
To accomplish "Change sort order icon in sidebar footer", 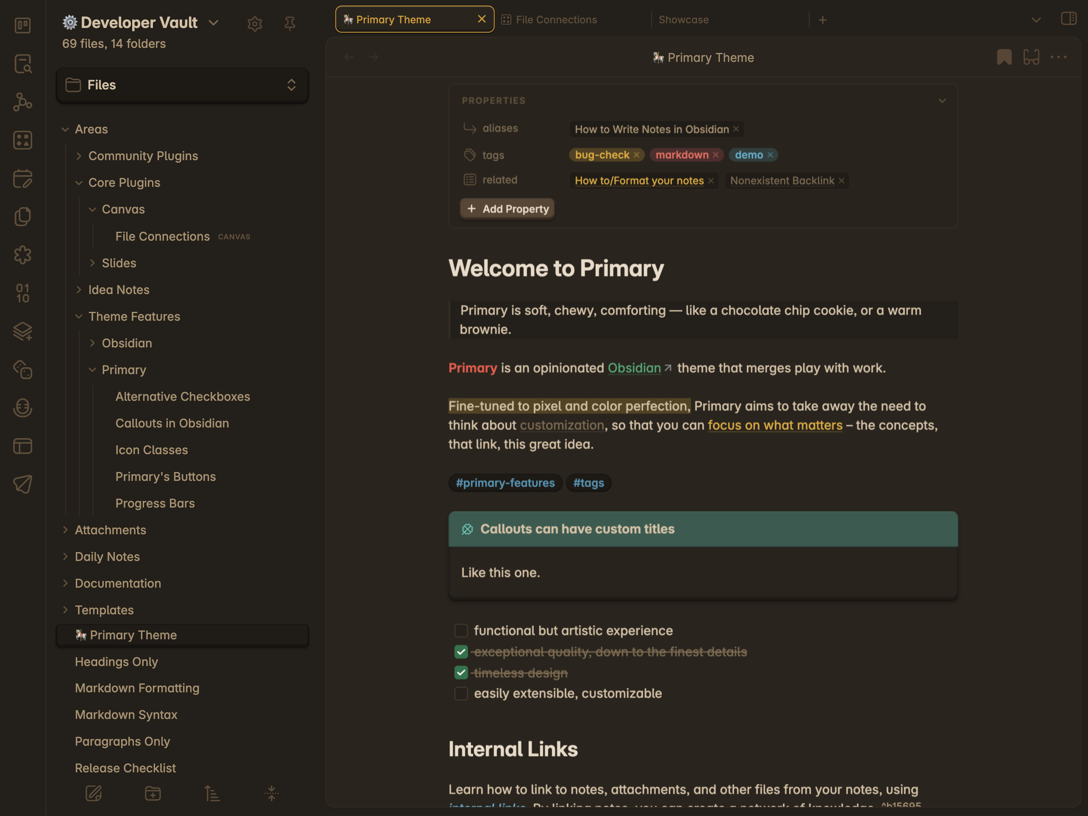I will pos(212,793).
